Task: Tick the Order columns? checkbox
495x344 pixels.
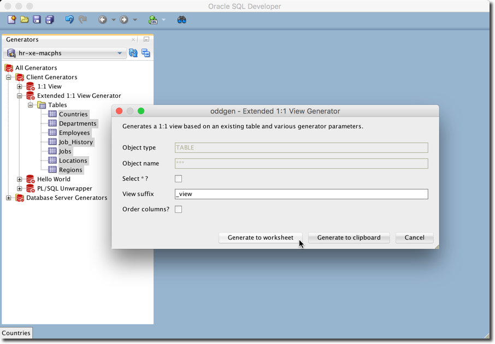Action: (x=178, y=209)
